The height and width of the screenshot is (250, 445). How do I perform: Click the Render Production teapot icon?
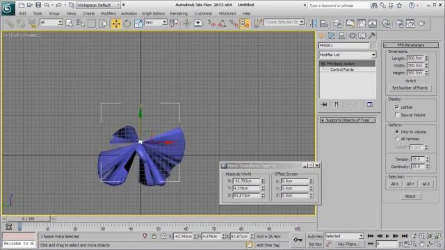[x=422, y=24]
